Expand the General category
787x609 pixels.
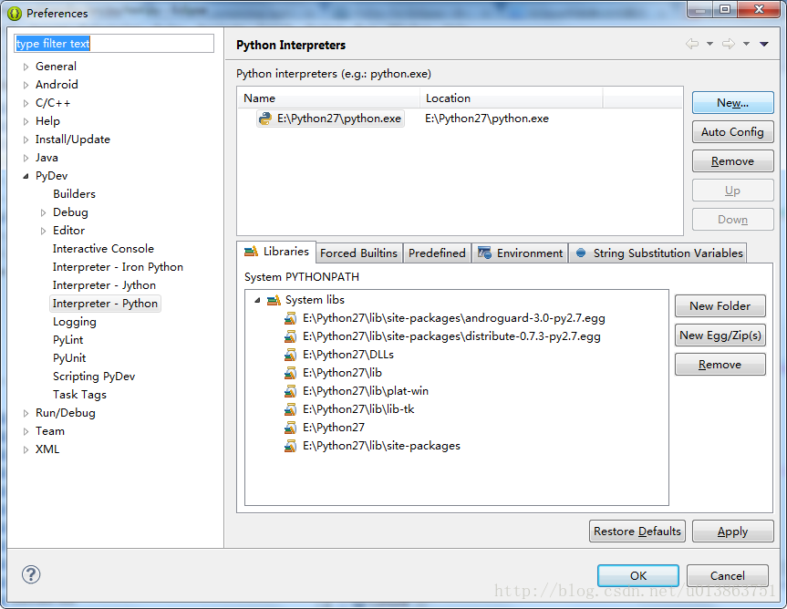[x=26, y=67]
